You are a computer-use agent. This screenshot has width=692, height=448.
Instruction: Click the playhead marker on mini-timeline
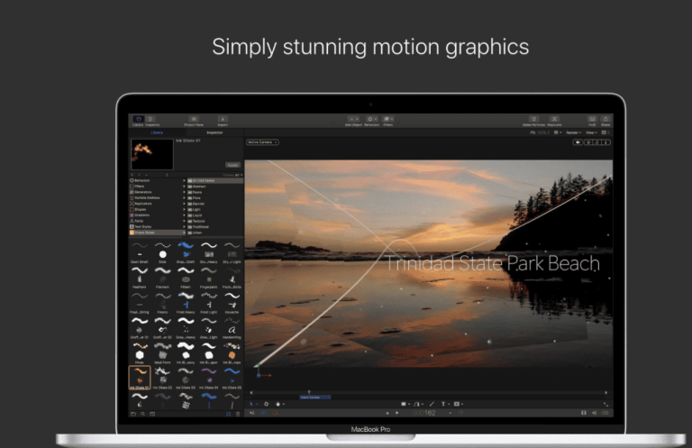[309, 392]
